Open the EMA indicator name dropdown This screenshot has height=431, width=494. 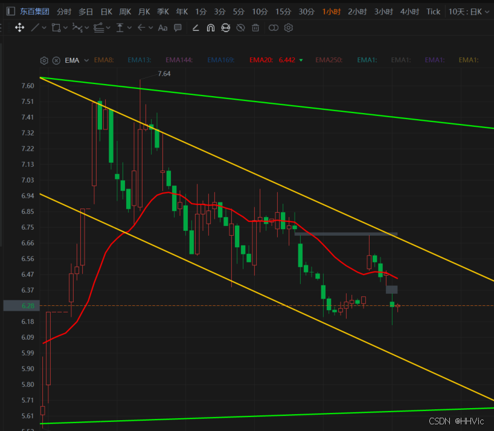coord(86,60)
